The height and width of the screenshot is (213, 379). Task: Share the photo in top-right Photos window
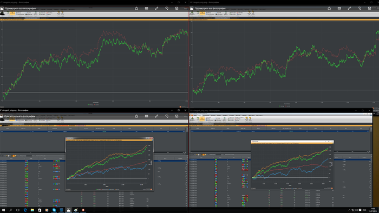[x=329, y=8]
